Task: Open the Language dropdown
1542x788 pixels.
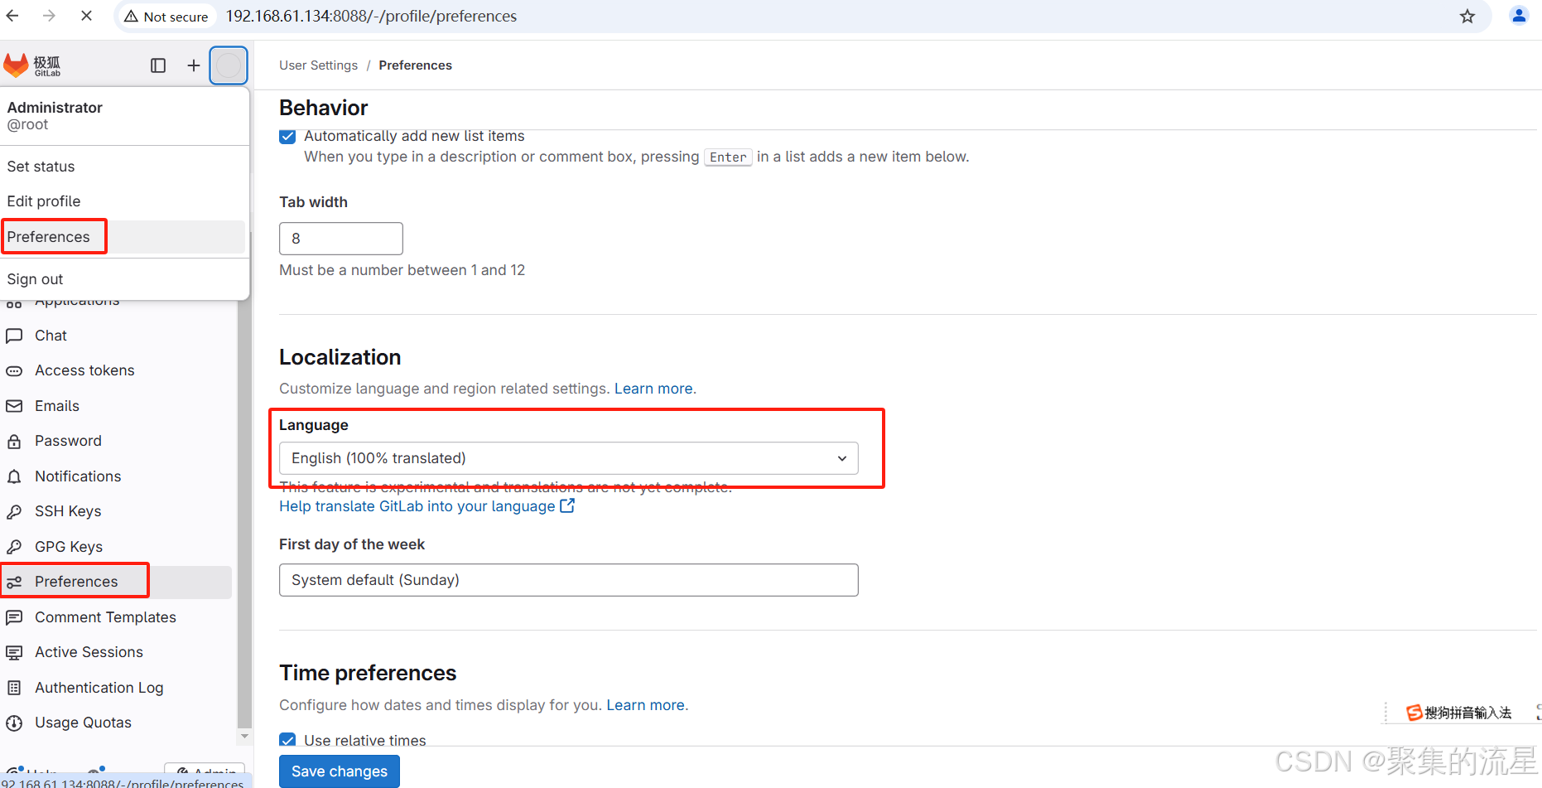Action: [x=568, y=458]
